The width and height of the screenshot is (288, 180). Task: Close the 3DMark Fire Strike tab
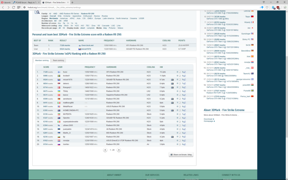[x=68, y=2]
